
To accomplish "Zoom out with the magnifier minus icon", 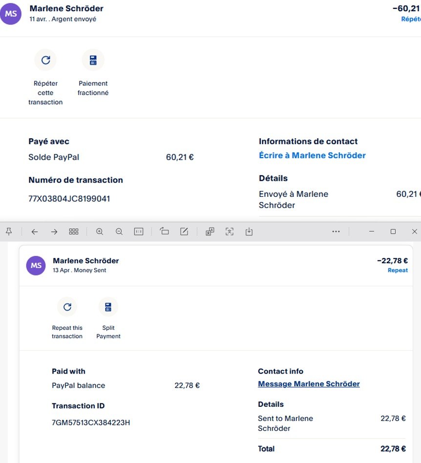I will [119, 231].
